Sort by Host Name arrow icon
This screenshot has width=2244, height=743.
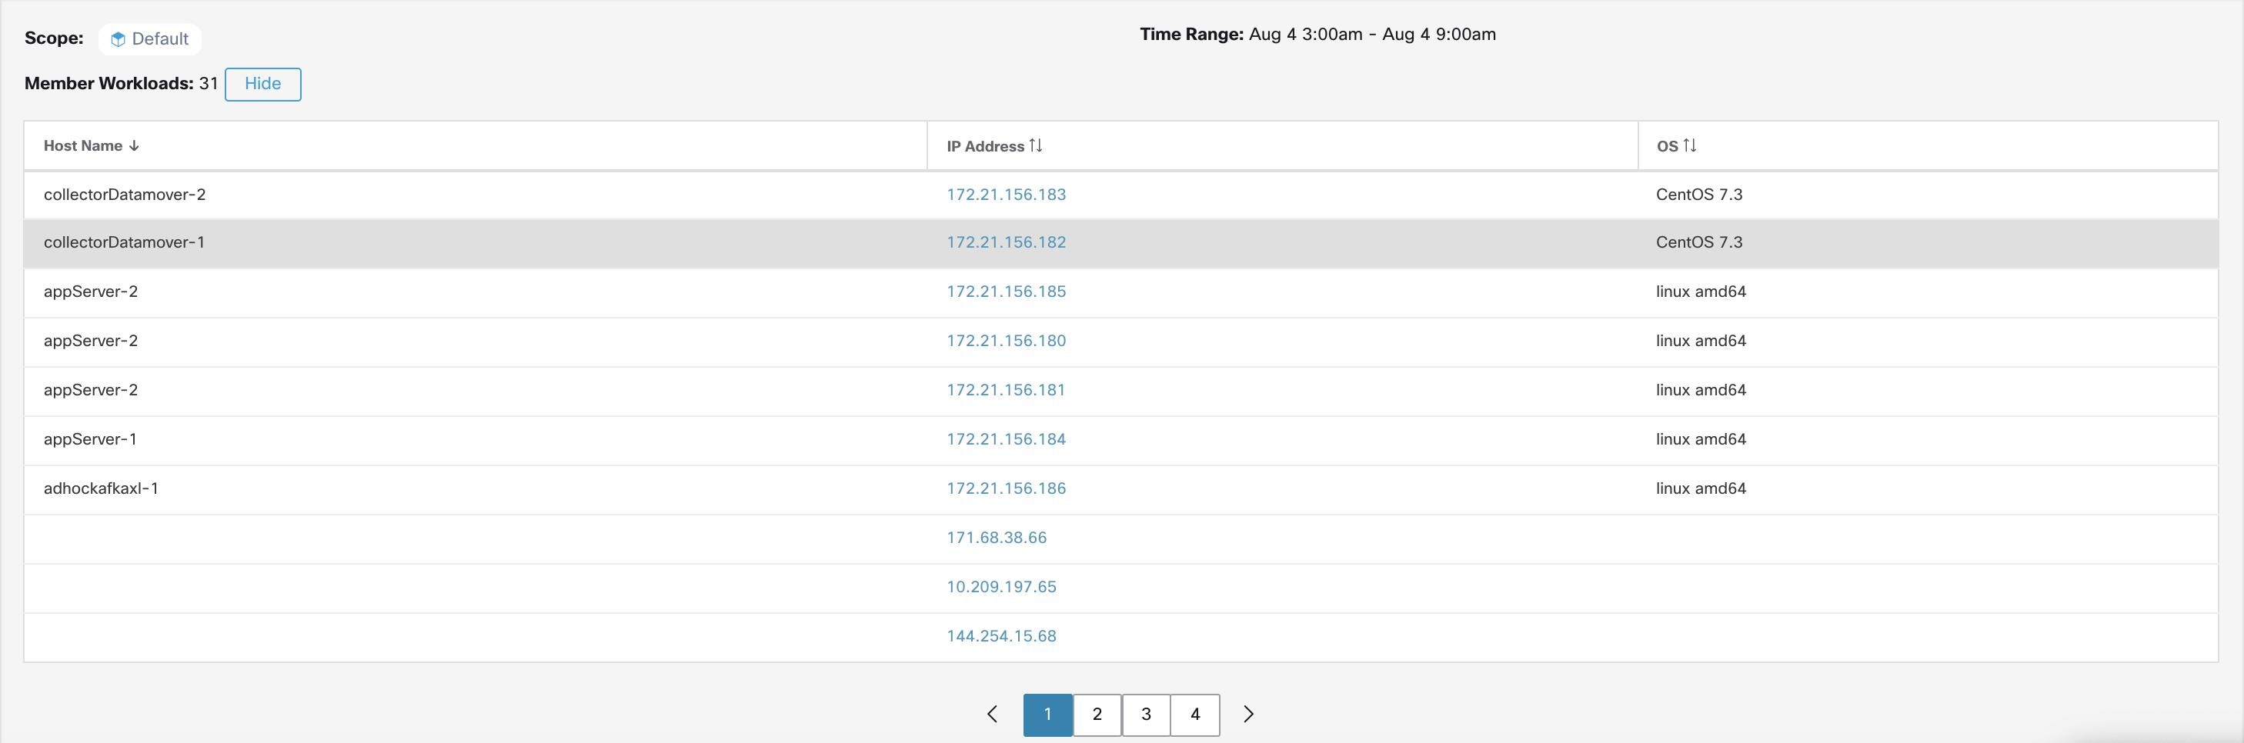(x=133, y=146)
